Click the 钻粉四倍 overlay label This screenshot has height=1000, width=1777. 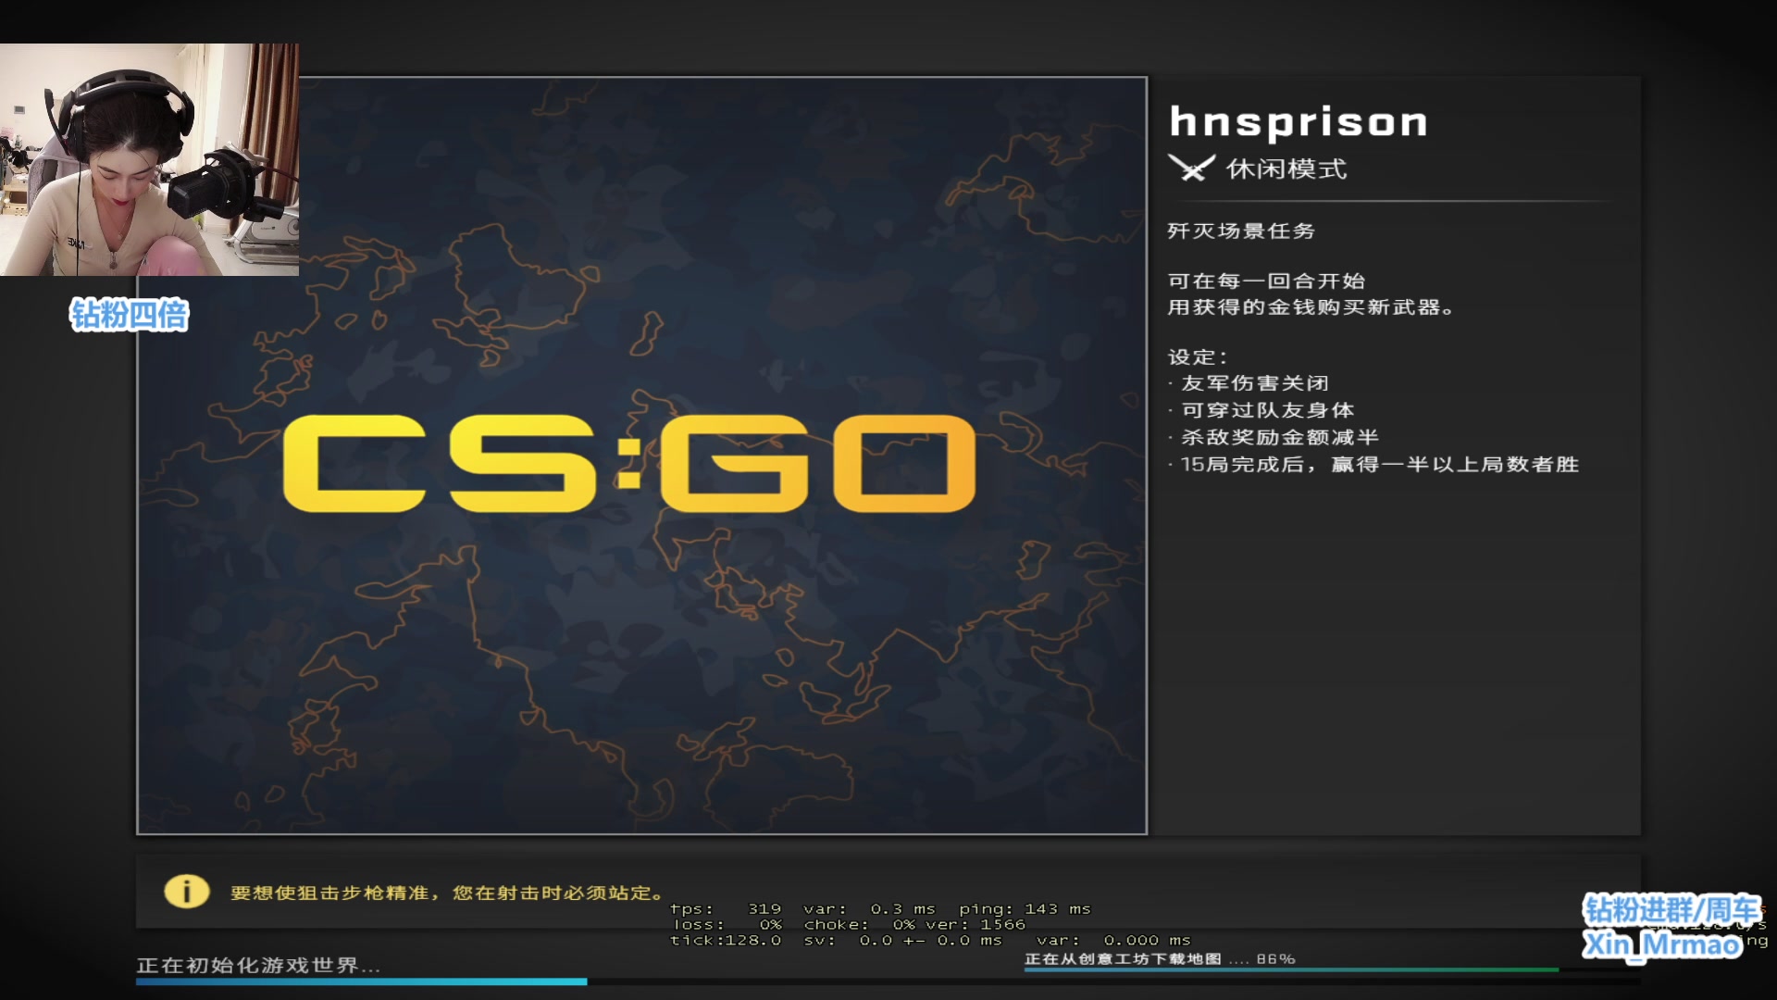[130, 315]
